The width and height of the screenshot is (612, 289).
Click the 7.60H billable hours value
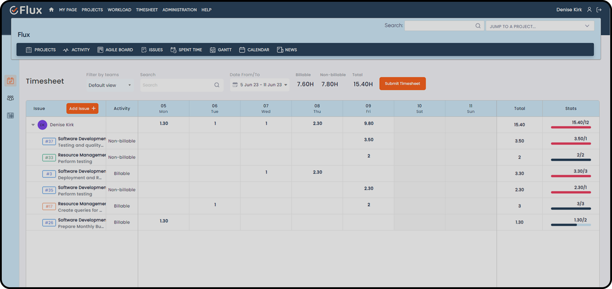(305, 84)
